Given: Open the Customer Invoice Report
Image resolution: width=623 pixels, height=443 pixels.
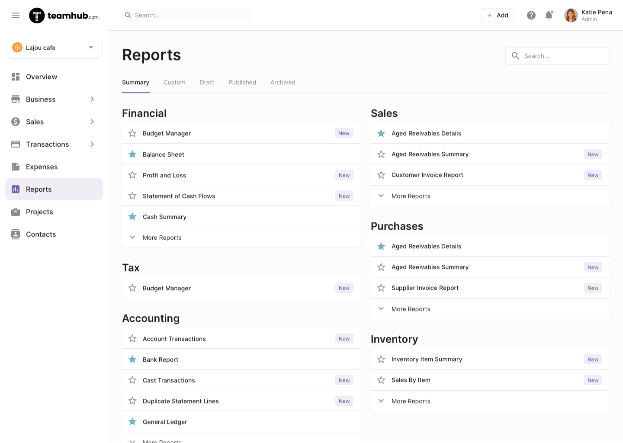Looking at the screenshot, I should coord(490,175).
